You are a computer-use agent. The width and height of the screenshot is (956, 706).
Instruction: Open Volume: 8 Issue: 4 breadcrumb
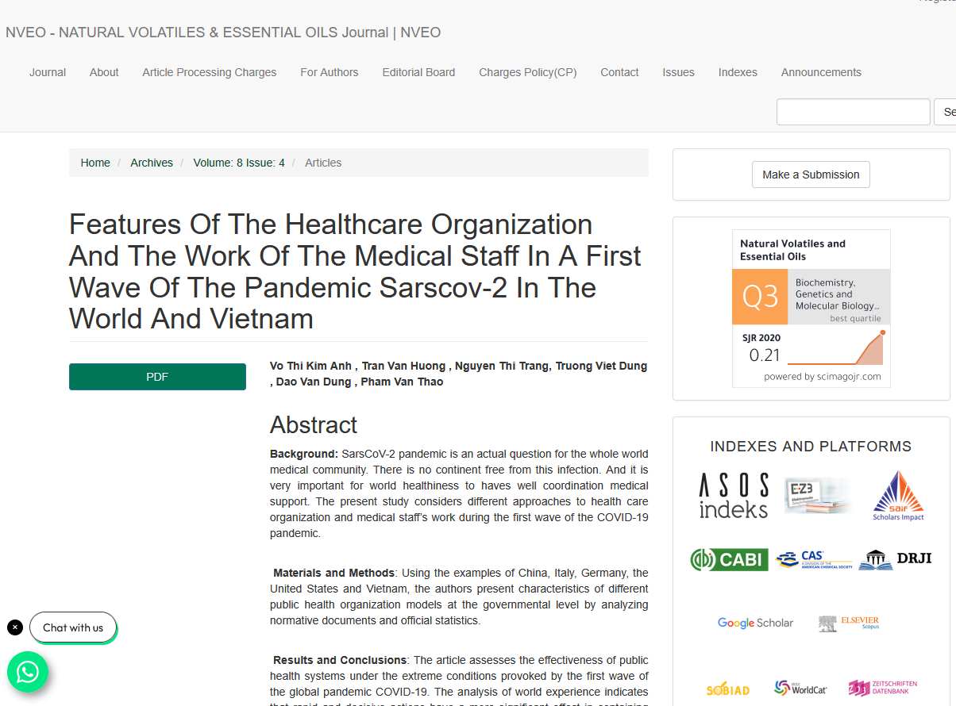pos(239,163)
